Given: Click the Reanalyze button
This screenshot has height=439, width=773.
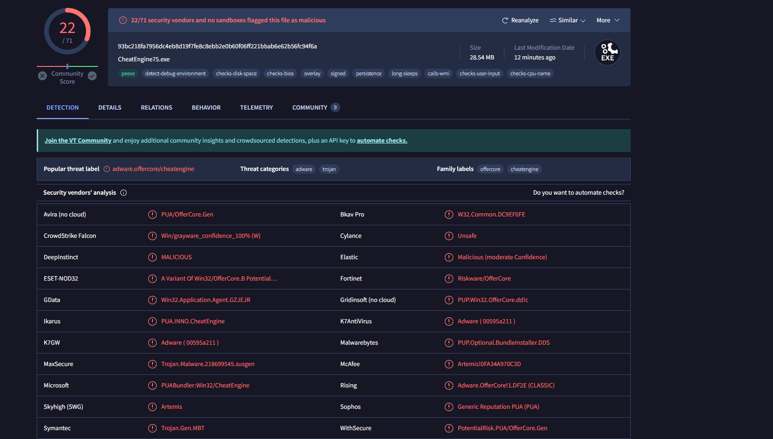Looking at the screenshot, I should click(x=520, y=20).
